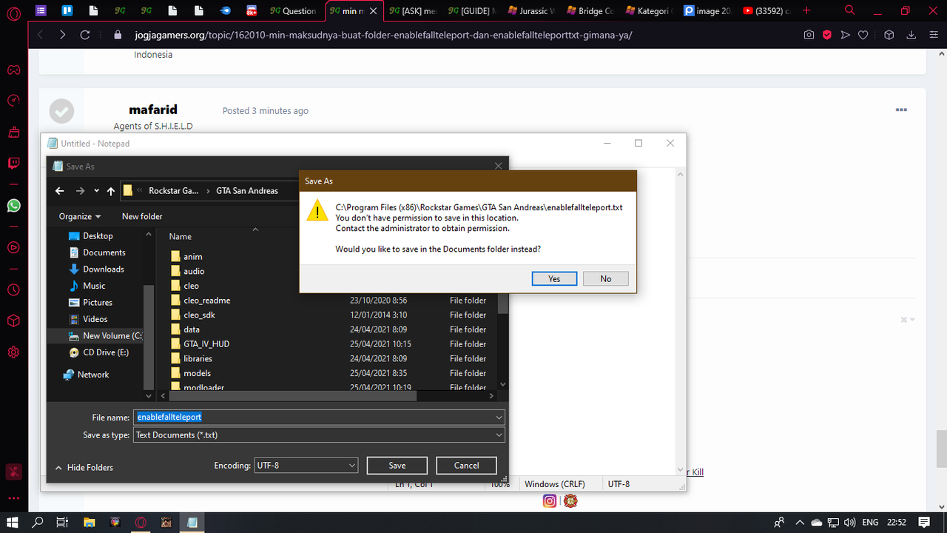
Task: Open the Save as type combo box
Action: (x=319, y=435)
